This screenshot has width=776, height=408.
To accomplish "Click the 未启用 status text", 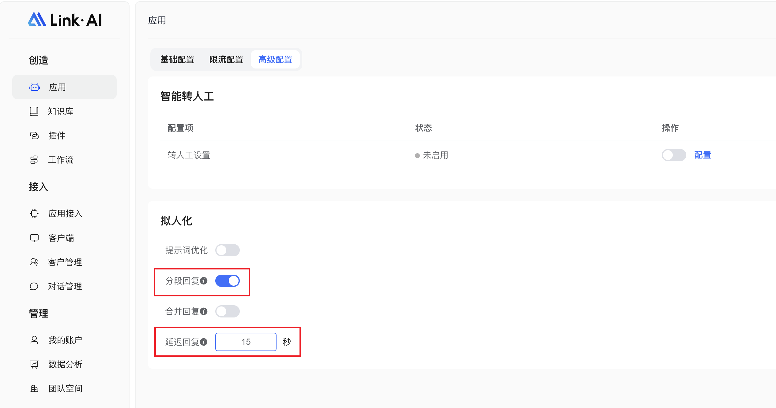I will point(435,155).
